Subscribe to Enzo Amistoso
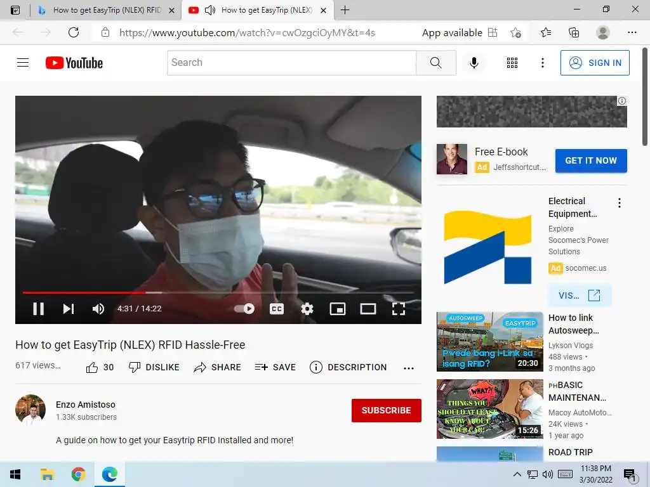The height and width of the screenshot is (487, 650). [x=387, y=410]
